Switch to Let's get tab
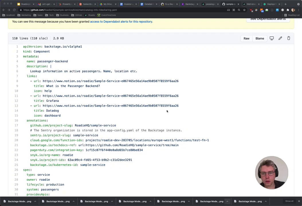This screenshot has height=206, width=302. pos(46,4)
